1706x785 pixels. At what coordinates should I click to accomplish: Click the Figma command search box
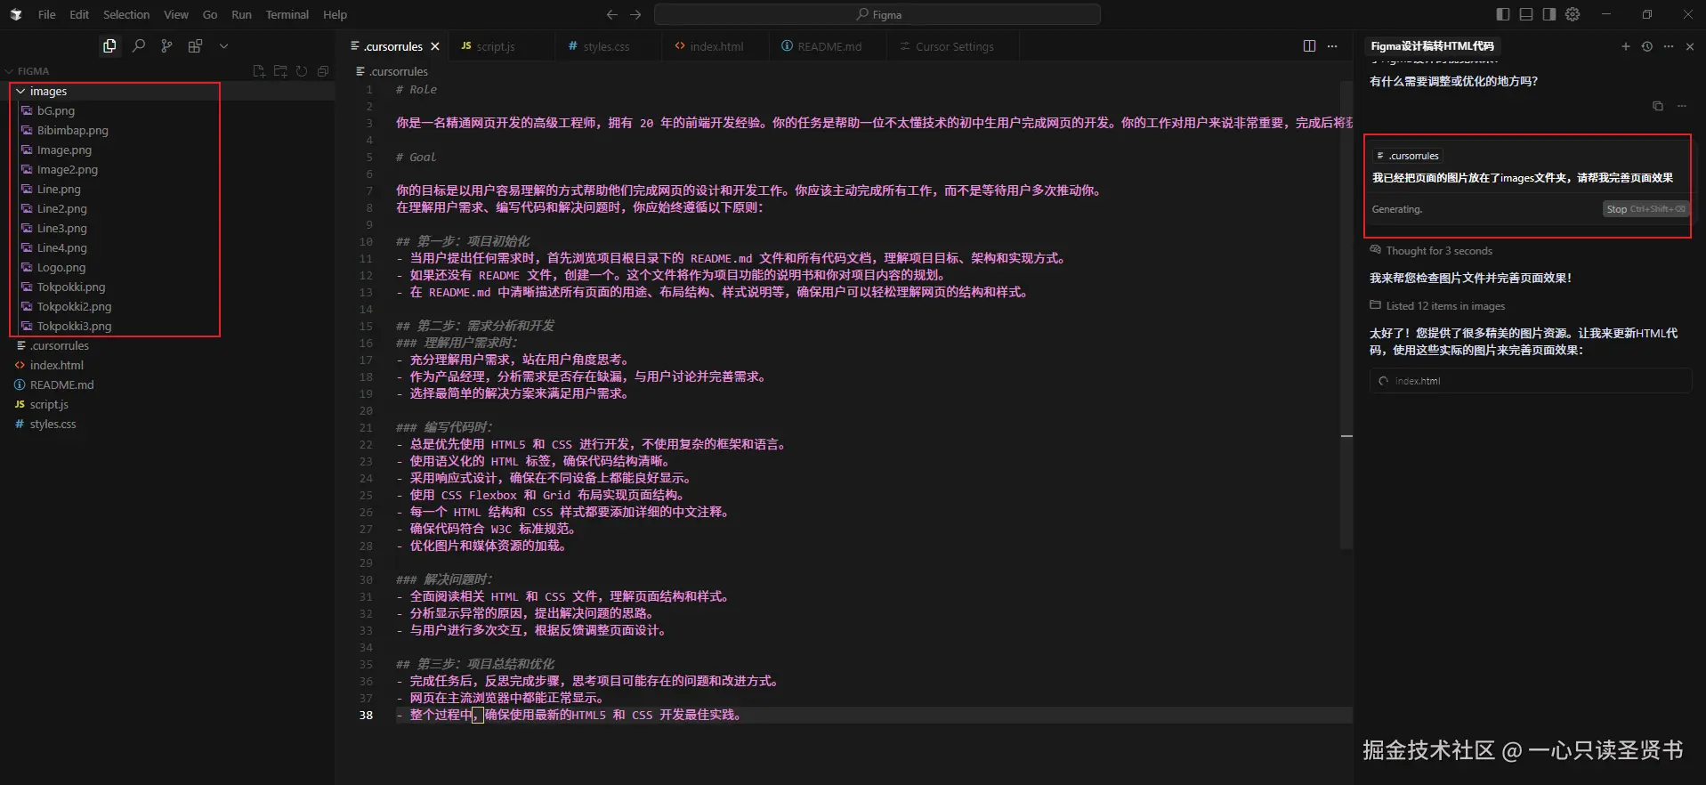tap(877, 14)
